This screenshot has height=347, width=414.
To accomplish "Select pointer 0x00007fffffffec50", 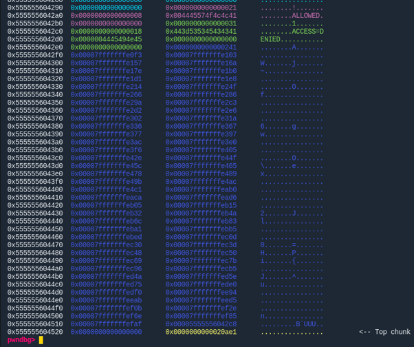I will [x=201, y=253].
